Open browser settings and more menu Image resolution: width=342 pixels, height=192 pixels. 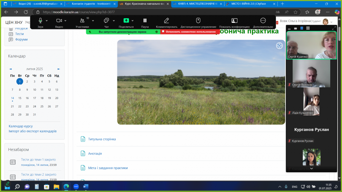[x=328, y=12]
